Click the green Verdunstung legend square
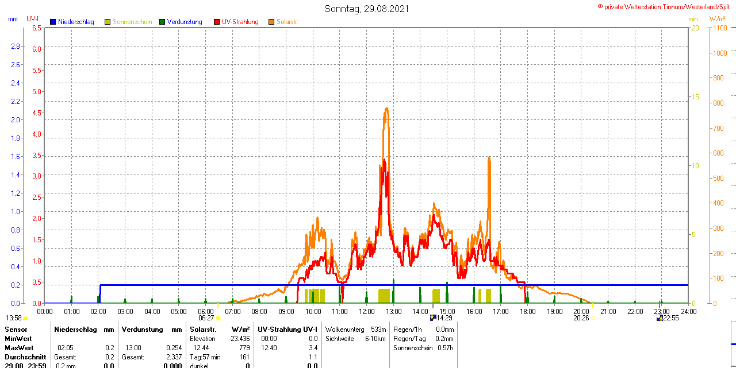Image resolution: width=736 pixels, height=368 pixels. click(x=162, y=22)
